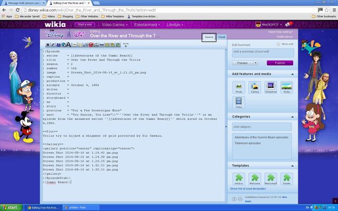338x211 pixels.
Task: Go to Wikia home logo
Action: pyautogui.click(x=55, y=24)
